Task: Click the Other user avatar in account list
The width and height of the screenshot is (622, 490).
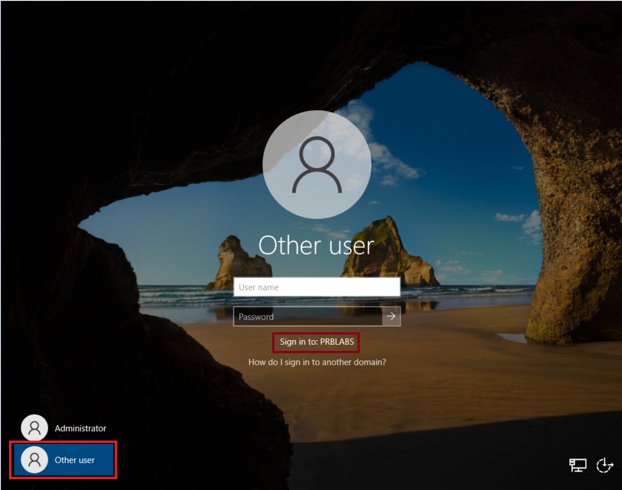Action: (x=34, y=460)
